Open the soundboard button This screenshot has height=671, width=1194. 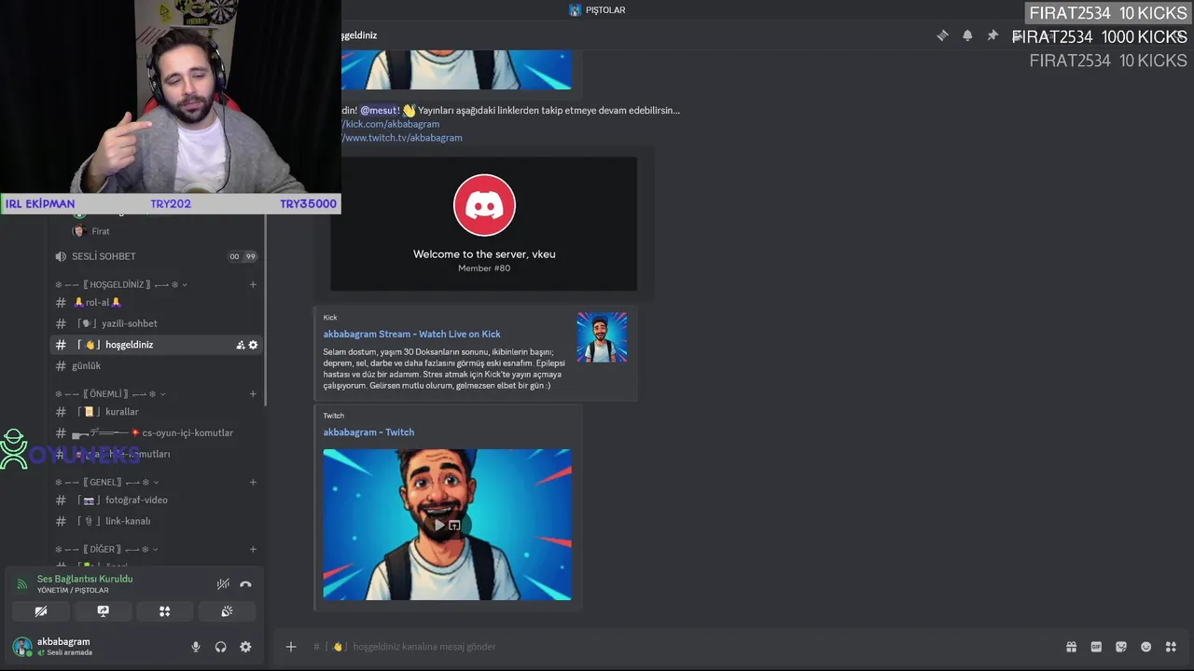226,611
